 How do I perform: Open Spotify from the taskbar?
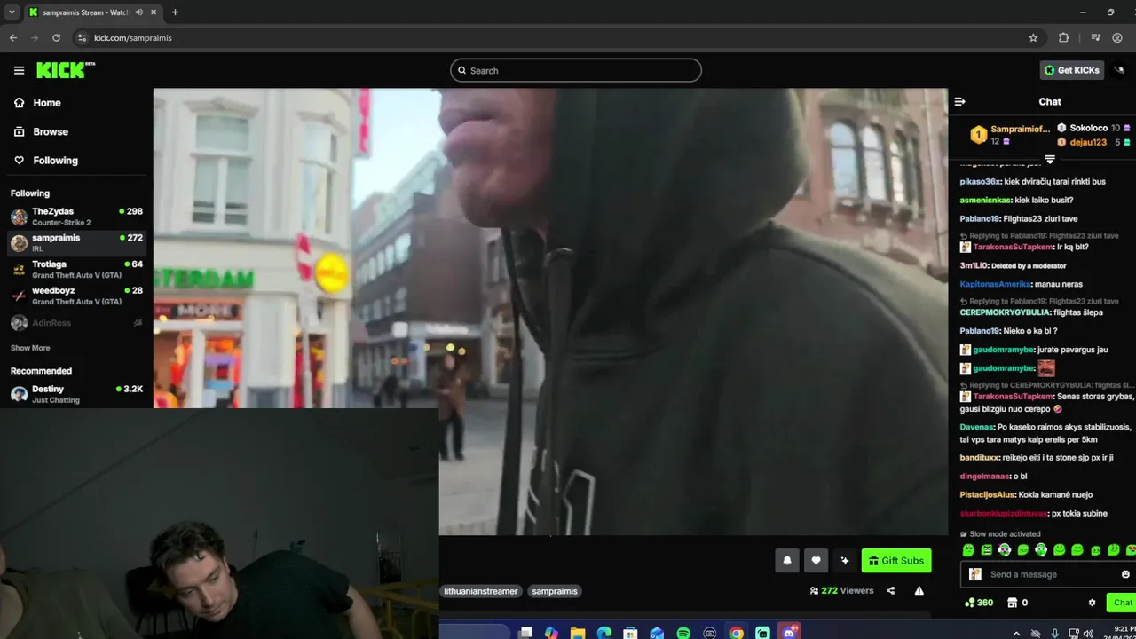[683, 633]
